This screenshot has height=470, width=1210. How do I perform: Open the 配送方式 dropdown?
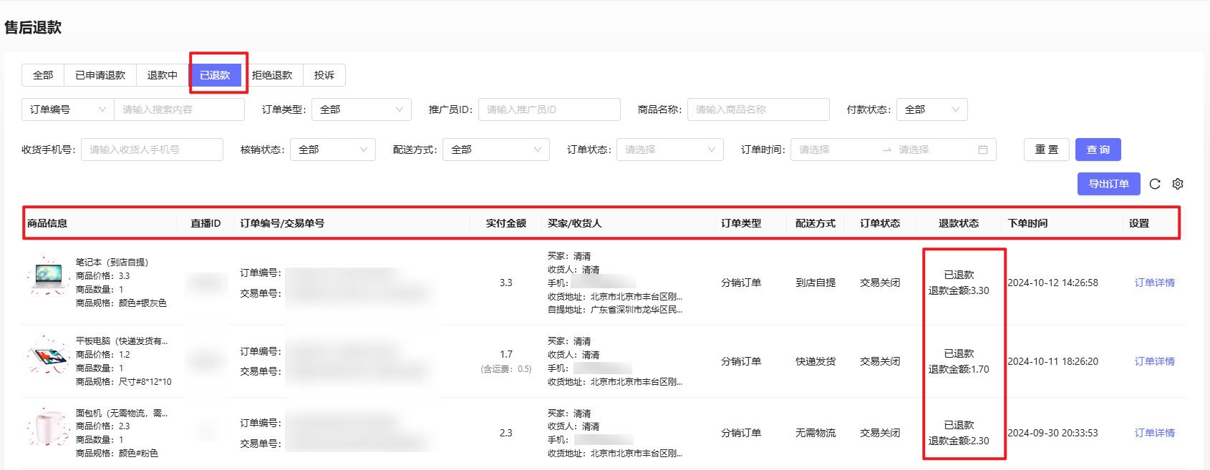click(x=495, y=150)
